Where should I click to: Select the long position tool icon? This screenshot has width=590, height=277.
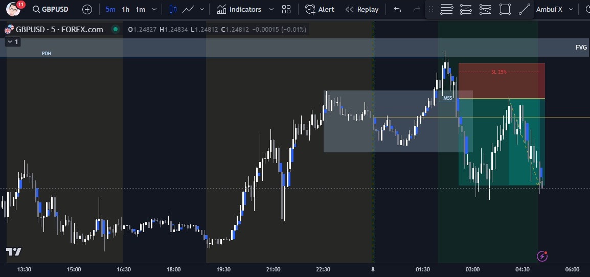tap(466, 9)
